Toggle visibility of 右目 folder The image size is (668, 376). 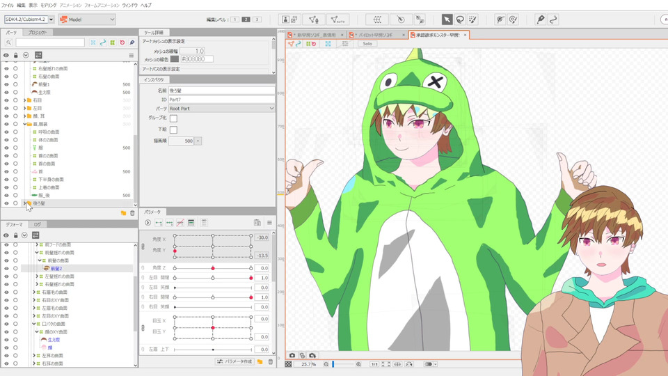point(6,100)
